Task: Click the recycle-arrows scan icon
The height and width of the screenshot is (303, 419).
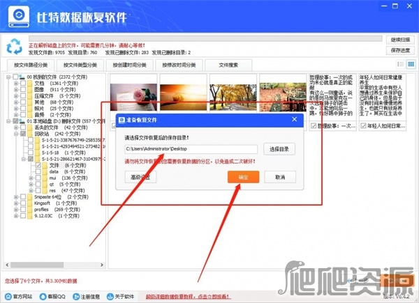Action: (14, 47)
